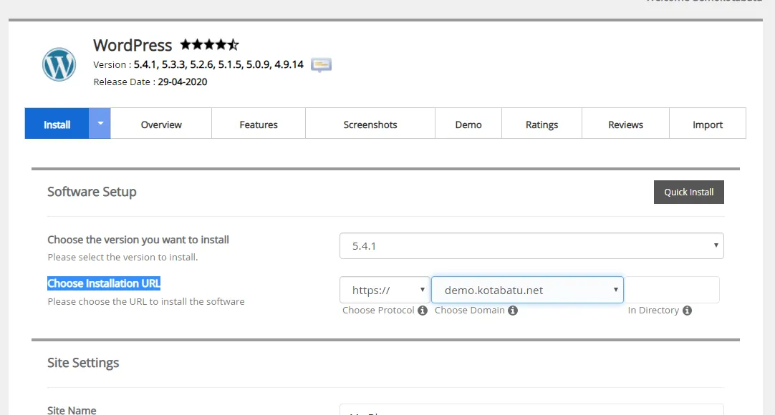The width and height of the screenshot is (775, 415).
Task: Focus the In Directory input field
Action: point(672,290)
